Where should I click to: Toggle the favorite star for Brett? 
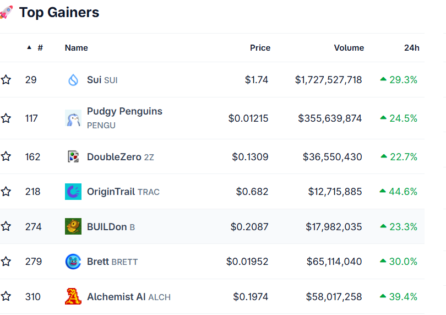point(6,262)
